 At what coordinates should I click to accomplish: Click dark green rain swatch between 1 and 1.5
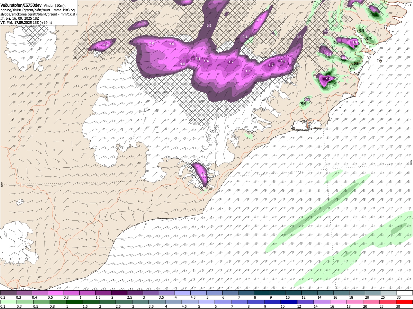click(75, 302)
